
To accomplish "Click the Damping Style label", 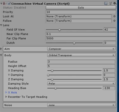I will point(18,84).
